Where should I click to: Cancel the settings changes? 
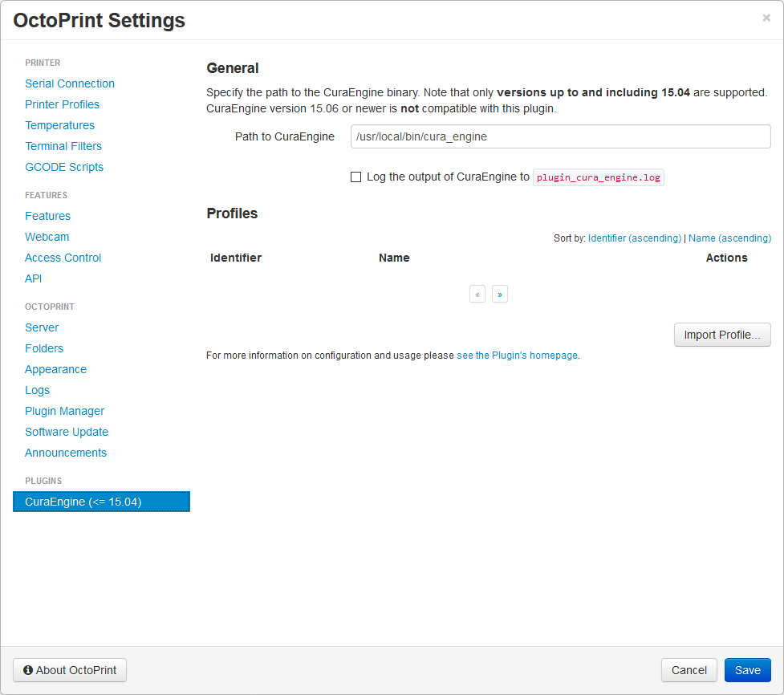689,670
